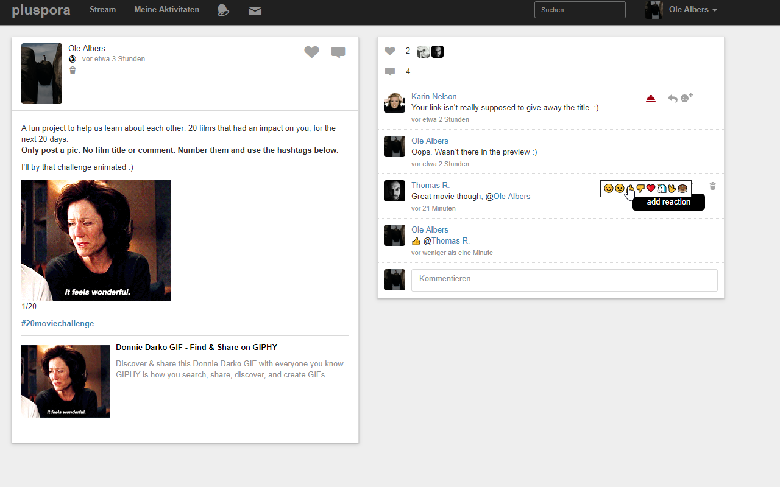Open the messages envelope icon
The image size is (780, 487).
[255, 10]
